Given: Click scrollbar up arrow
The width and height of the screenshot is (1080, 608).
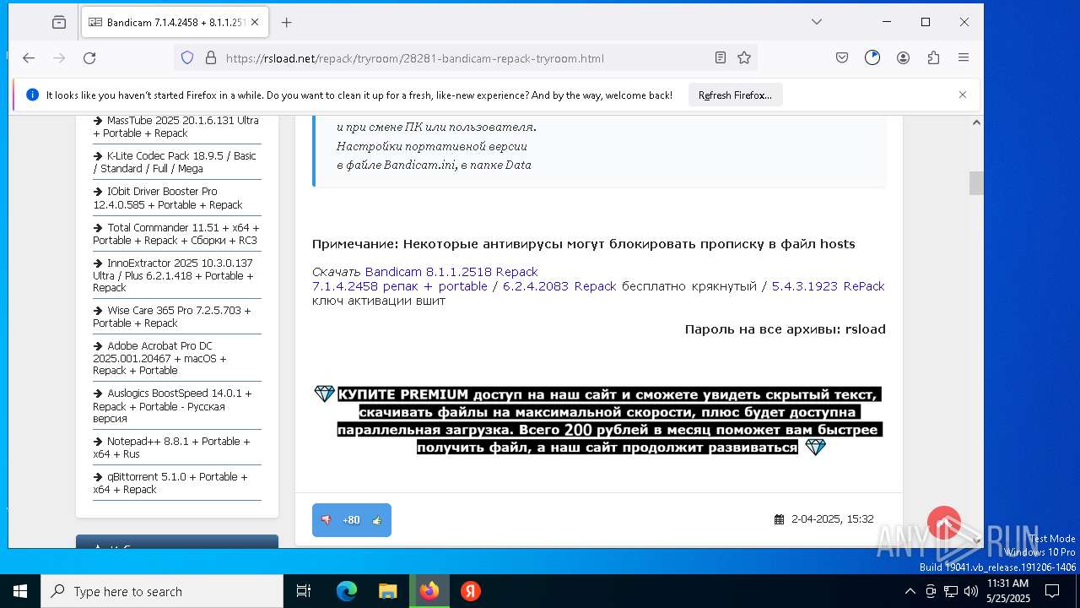Looking at the screenshot, I should [x=976, y=122].
